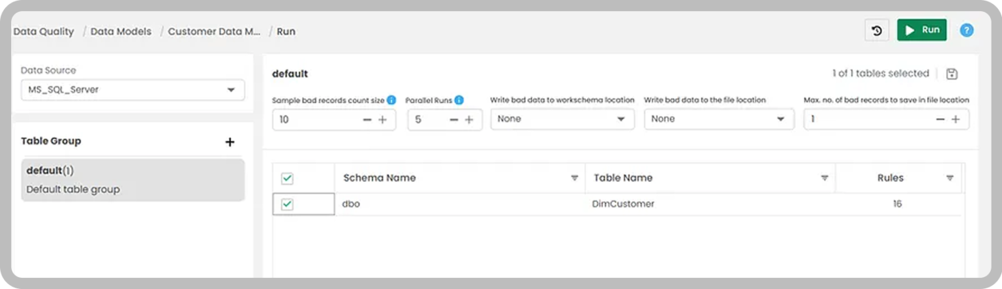The width and height of the screenshot is (1002, 289).
Task: Decrease Parallel Runs value
Action: pos(454,119)
